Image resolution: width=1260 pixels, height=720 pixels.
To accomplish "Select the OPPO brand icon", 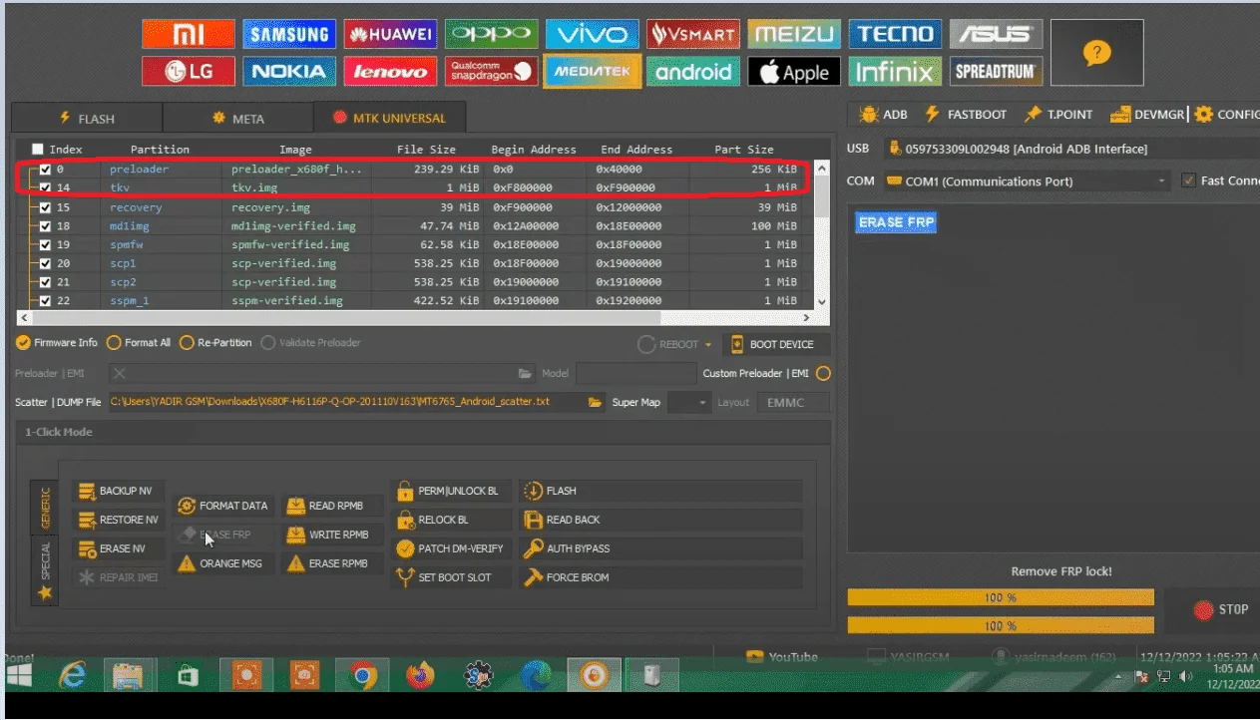I will coord(491,35).
